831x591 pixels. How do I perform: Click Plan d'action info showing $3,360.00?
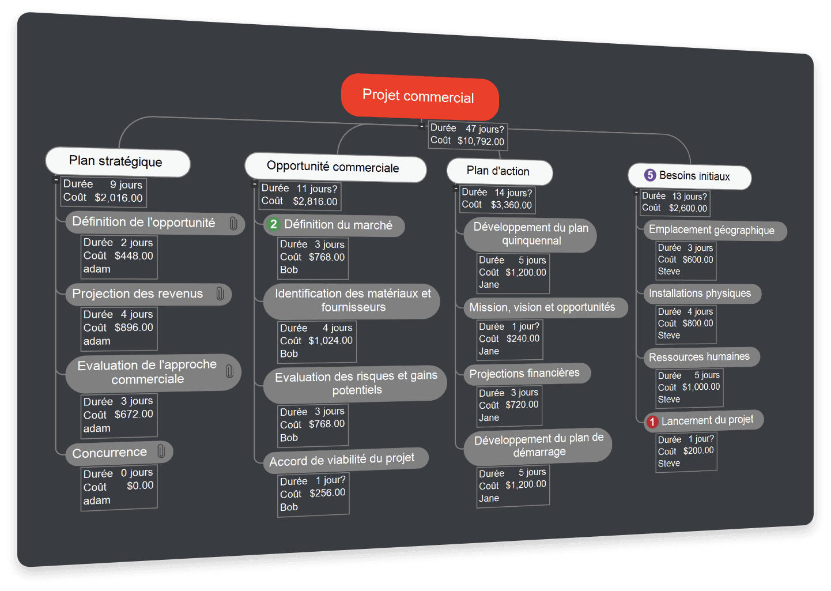pos(497,199)
